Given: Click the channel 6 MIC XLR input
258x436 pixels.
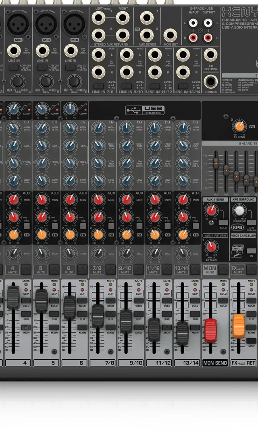Looking at the screenshot, I should point(75,25).
